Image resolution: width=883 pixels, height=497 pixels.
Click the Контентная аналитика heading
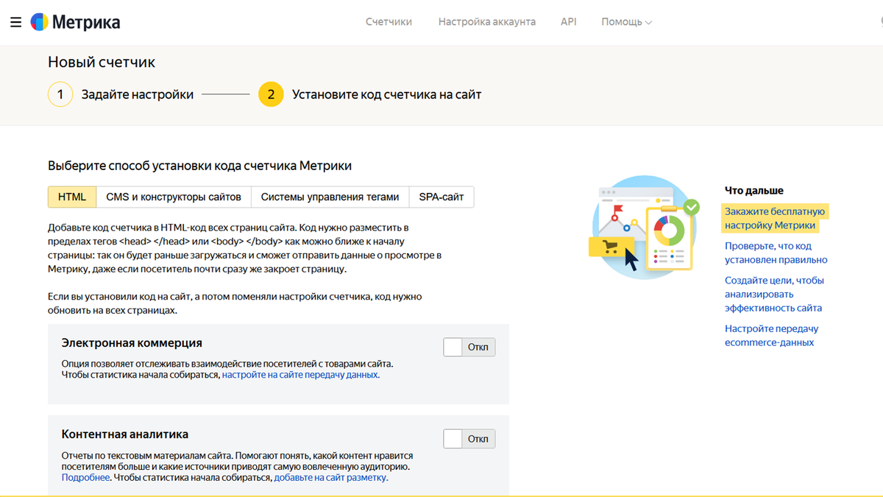(x=125, y=434)
